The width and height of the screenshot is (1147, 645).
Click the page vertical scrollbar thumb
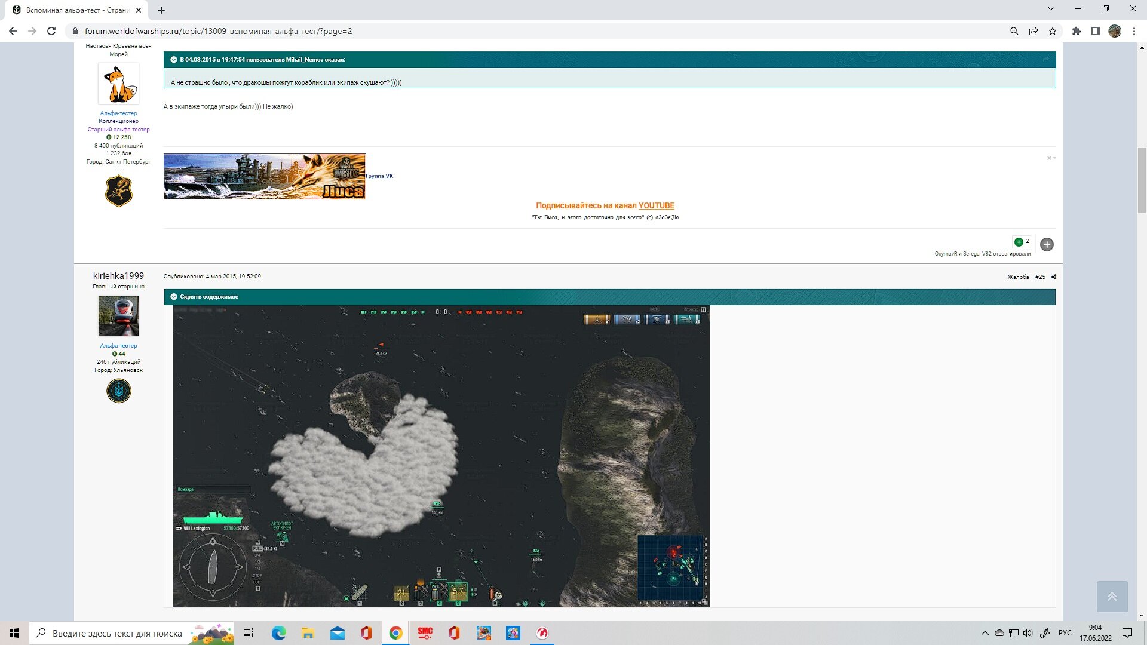pyautogui.click(x=1142, y=179)
